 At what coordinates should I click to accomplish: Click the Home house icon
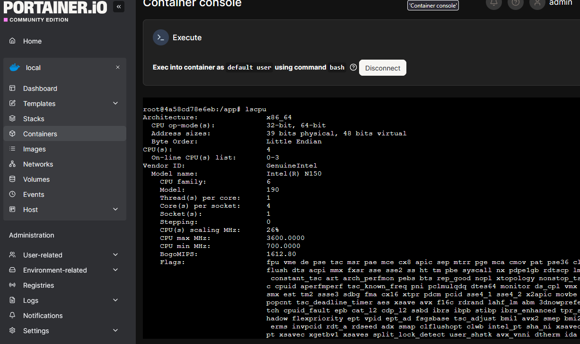(13, 41)
